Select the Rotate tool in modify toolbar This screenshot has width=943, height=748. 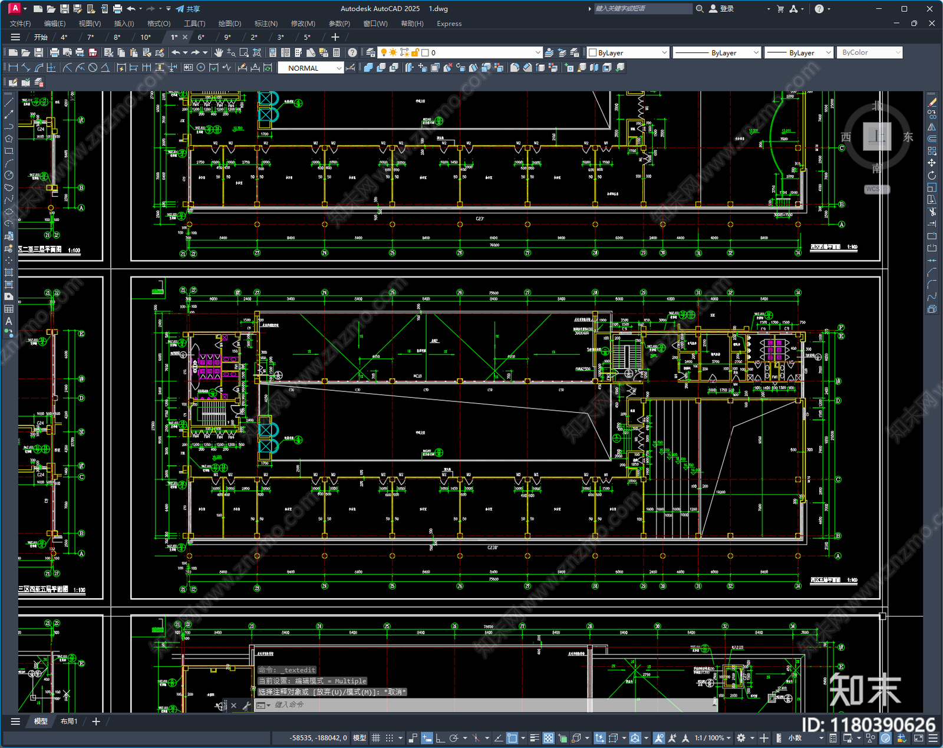932,175
